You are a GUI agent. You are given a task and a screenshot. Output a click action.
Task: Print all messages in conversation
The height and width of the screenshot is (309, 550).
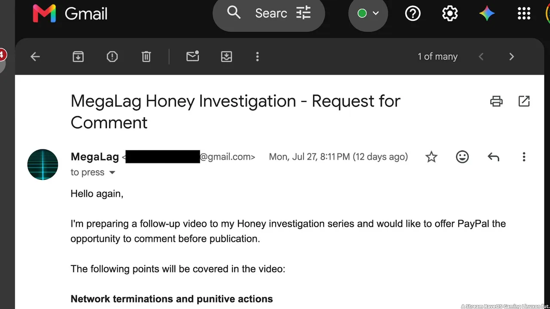pos(496,101)
